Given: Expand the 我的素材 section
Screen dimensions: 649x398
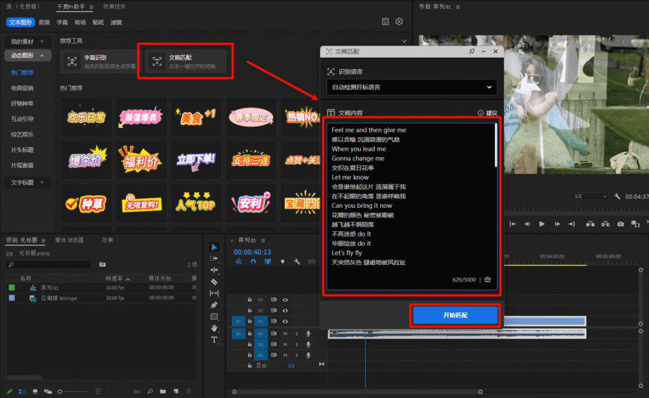Looking at the screenshot, I should coord(27,41).
